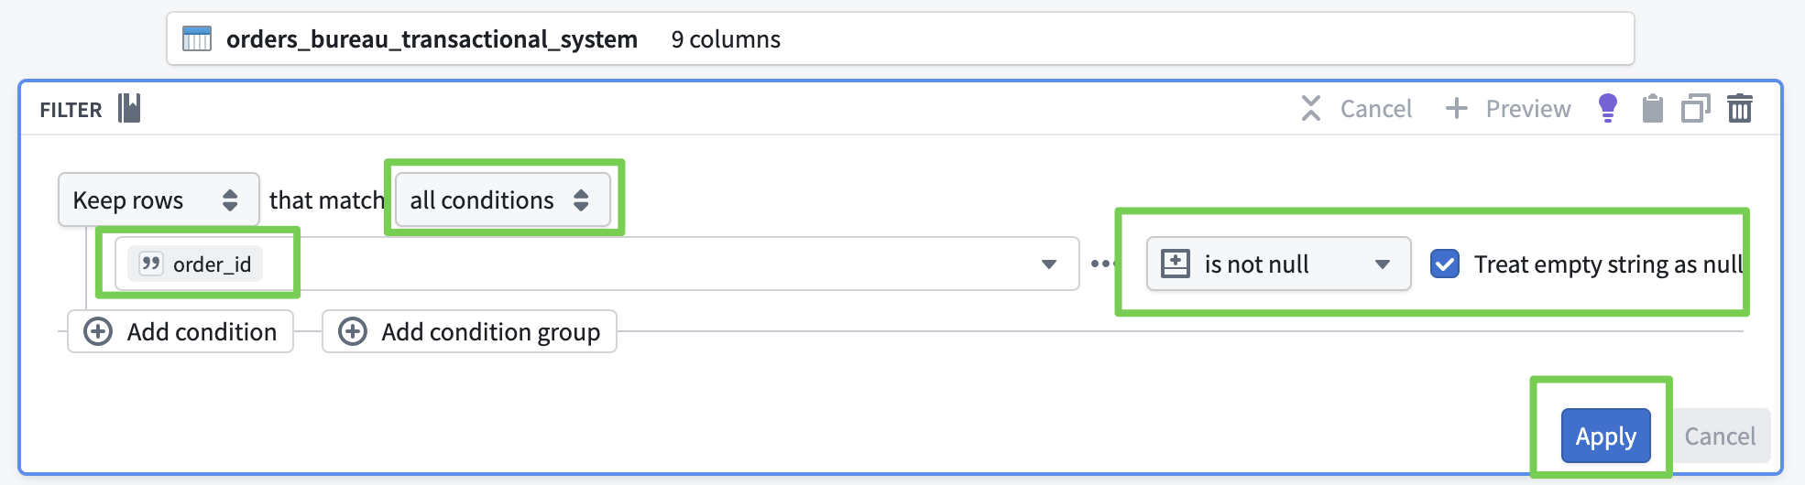Click the three dots beside column field

pyautogui.click(x=1100, y=264)
